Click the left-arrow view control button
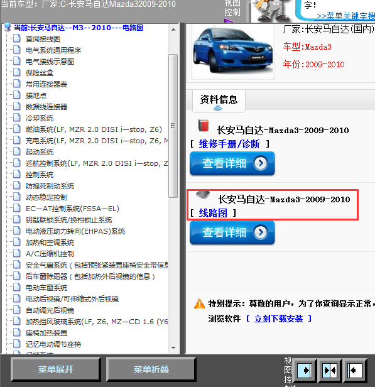The height and width of the screenshot is (387, 375). pyautogui.click(x=356, y=370)
